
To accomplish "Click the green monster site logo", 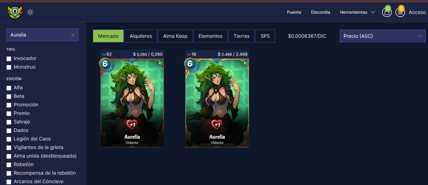I will pos(15,12).
